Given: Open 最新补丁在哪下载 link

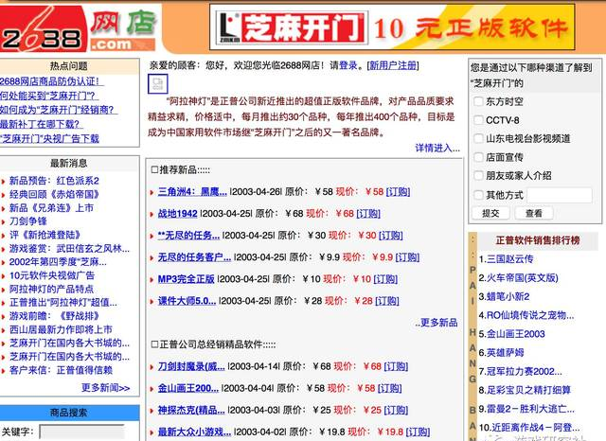Looking at the screenshot, I should click(x=42, y=124).
